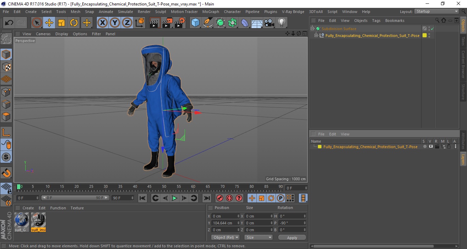Image resolution: width=467 pixels, height=249 pixels.
Task: Render the current view clapperboard icon
Action: click(x=155, y=23)
